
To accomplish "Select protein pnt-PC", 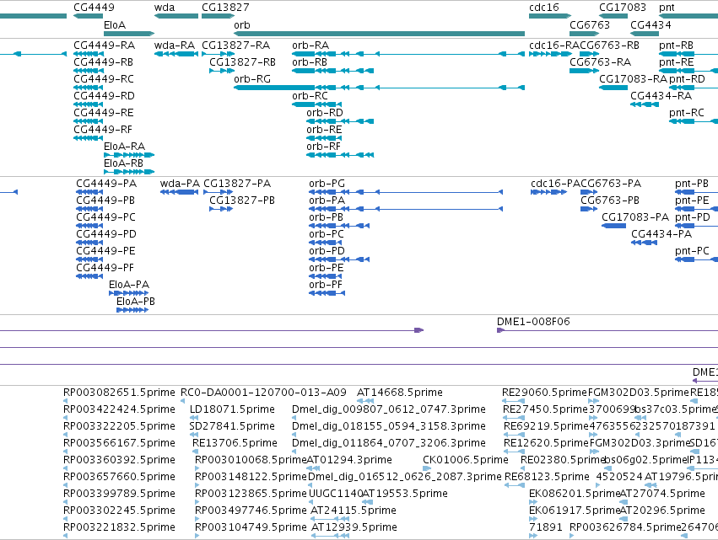I will coord(696,259).
